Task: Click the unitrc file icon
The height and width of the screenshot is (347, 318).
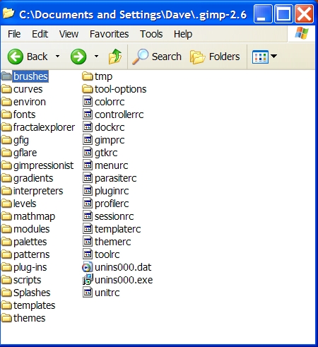Action: [x=88, y=293]
